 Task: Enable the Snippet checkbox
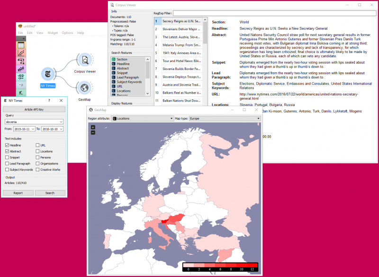point(7,157)
